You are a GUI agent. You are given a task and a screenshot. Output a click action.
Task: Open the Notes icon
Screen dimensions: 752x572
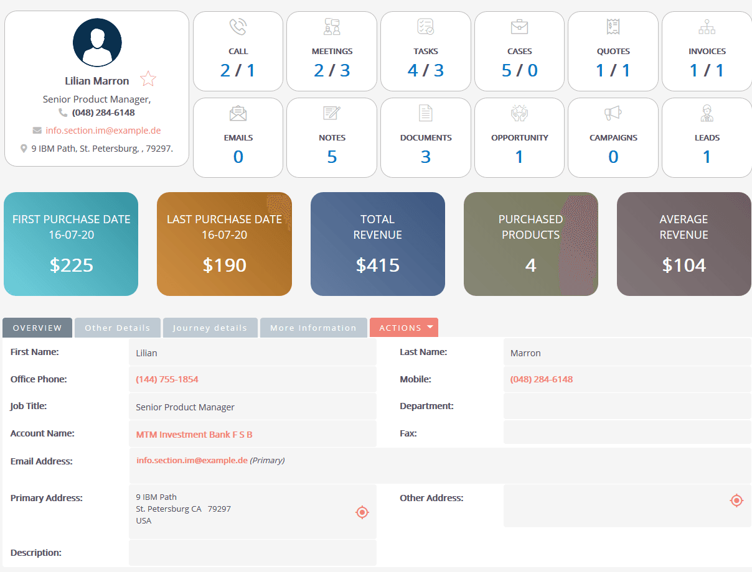[331, 113]
